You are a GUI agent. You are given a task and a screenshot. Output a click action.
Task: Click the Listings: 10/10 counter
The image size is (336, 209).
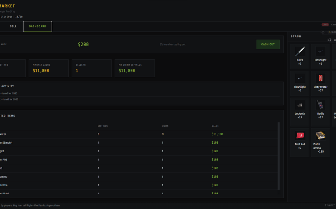11,17
